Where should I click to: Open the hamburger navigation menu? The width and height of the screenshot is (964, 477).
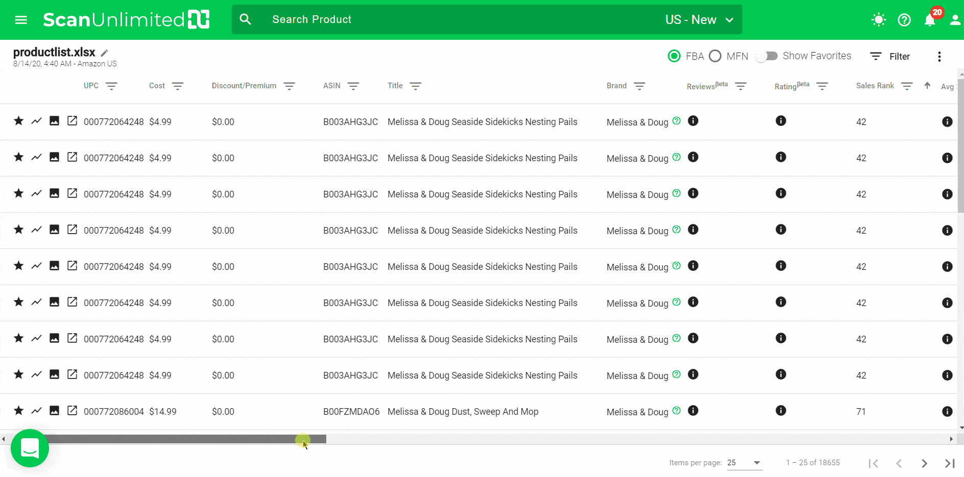[21, 20]
